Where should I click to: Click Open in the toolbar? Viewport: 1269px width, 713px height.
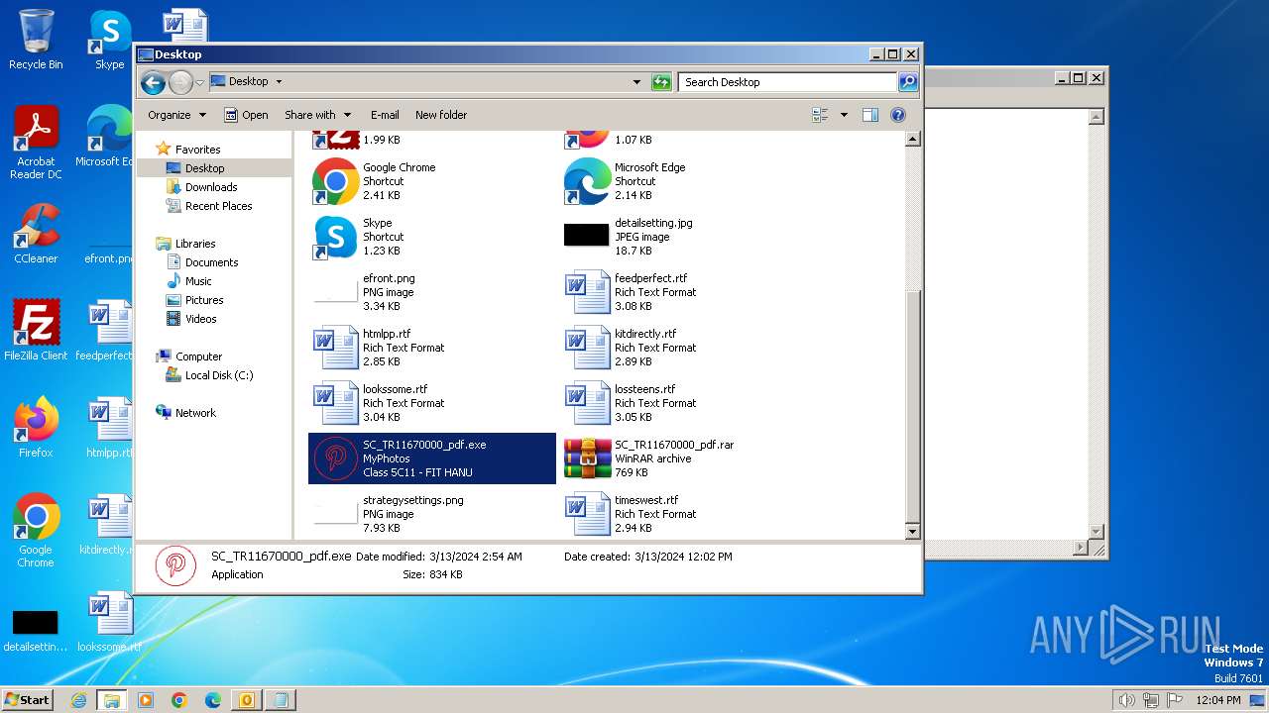tap(246, 115)
